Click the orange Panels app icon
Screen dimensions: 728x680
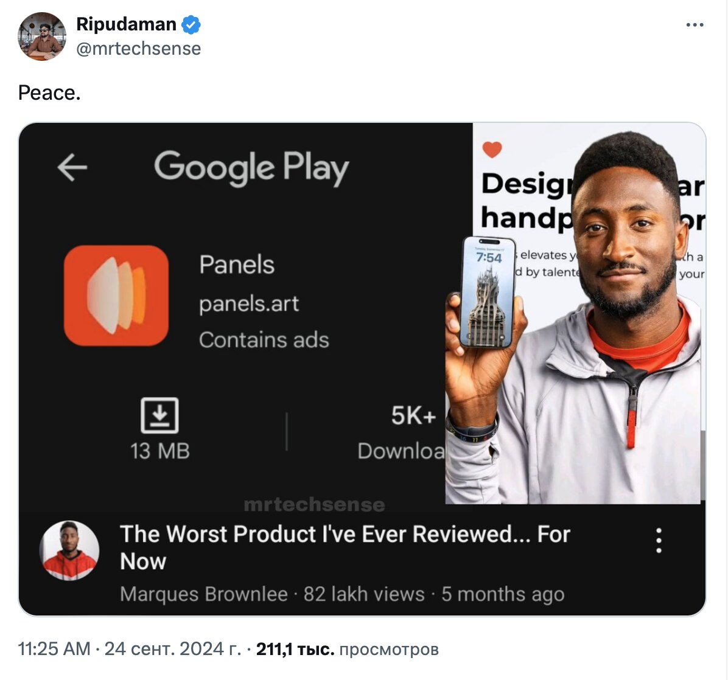(116, 296)
